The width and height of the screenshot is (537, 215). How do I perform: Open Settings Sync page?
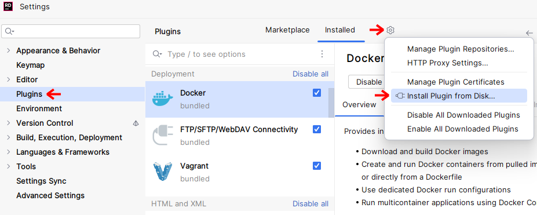[x=41, y=181]
